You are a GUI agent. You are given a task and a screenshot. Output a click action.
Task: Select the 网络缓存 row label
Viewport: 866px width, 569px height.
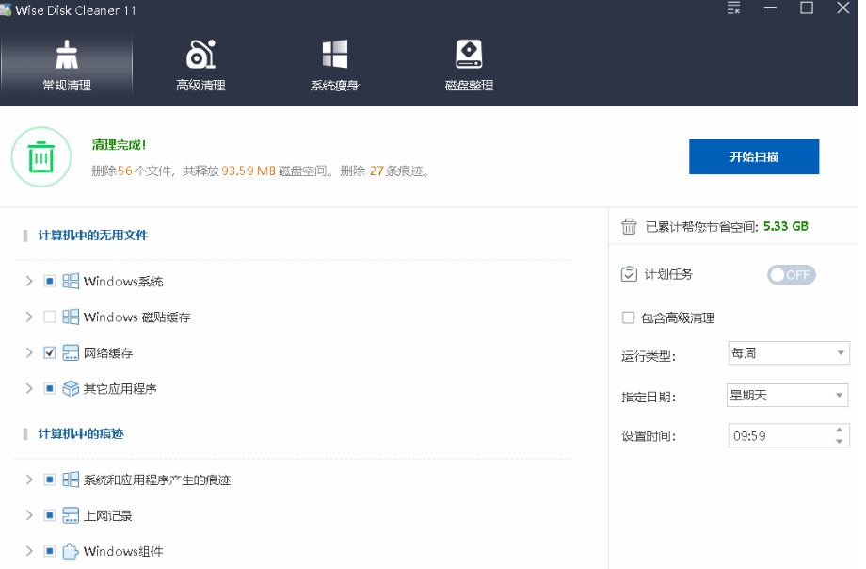coord(108,352)
